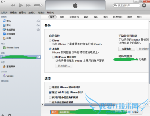Screen dimensions: 150x116
Task: Click the cloud icon beside 电视节目
Action: [x=38, y=29]
